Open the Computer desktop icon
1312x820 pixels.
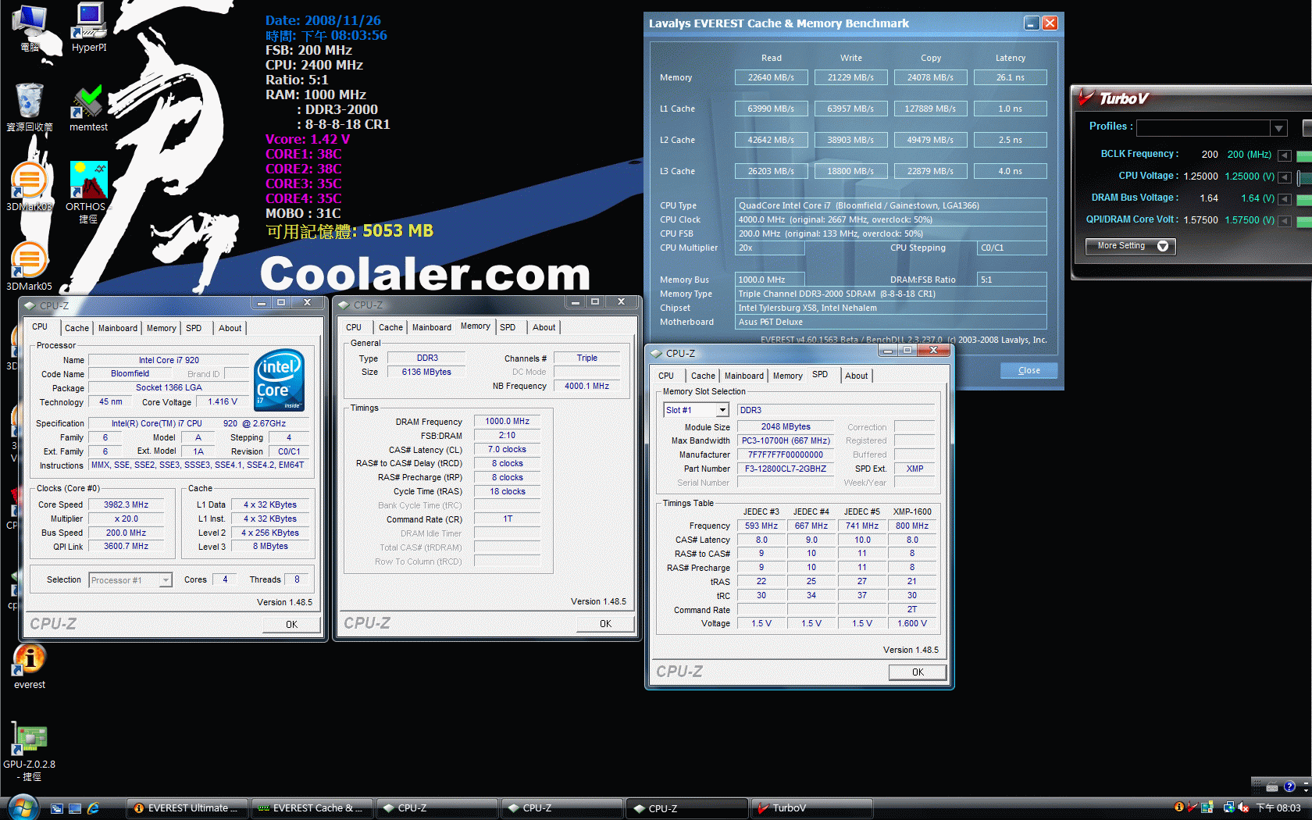click(x=30, y=27)
